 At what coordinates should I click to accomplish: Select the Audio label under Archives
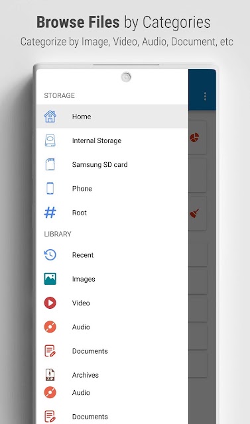coord(81,392)
